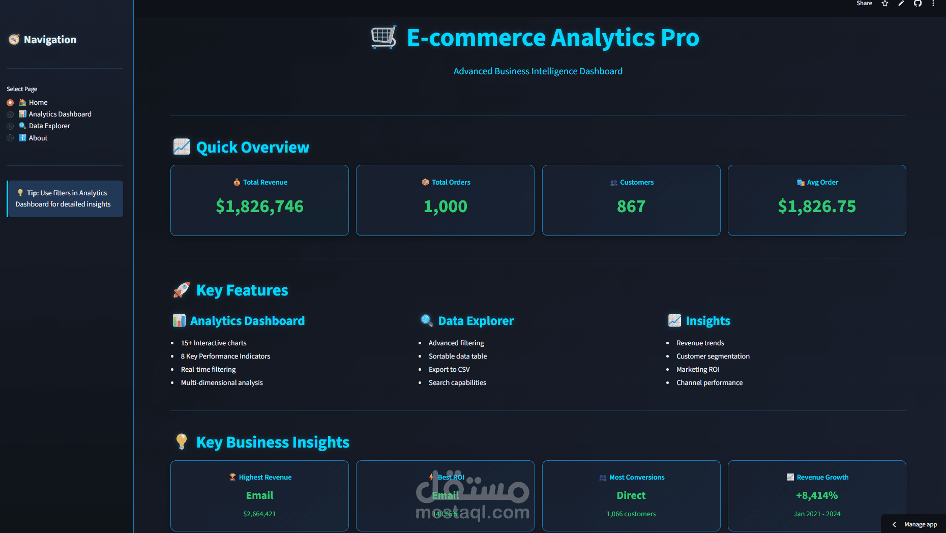Expand the Manage app chevron arrow
The width and height of the screenshot is (946, 533).
(894, 524)
